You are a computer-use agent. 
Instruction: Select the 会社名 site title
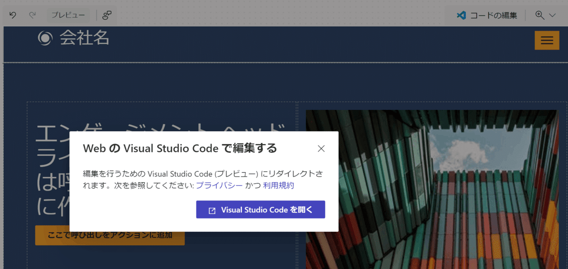85,38
